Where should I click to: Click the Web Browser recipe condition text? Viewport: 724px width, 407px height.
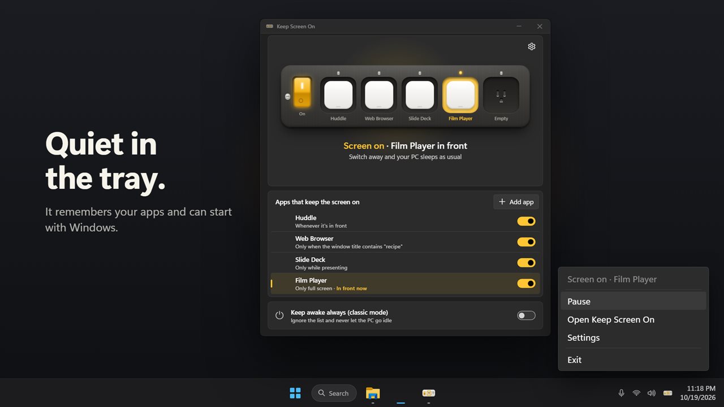(x=349, y=246)
